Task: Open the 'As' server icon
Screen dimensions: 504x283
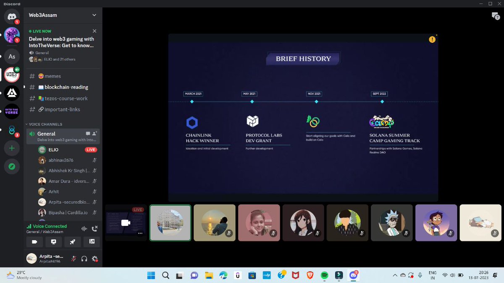Action: (x=12, y=56)
